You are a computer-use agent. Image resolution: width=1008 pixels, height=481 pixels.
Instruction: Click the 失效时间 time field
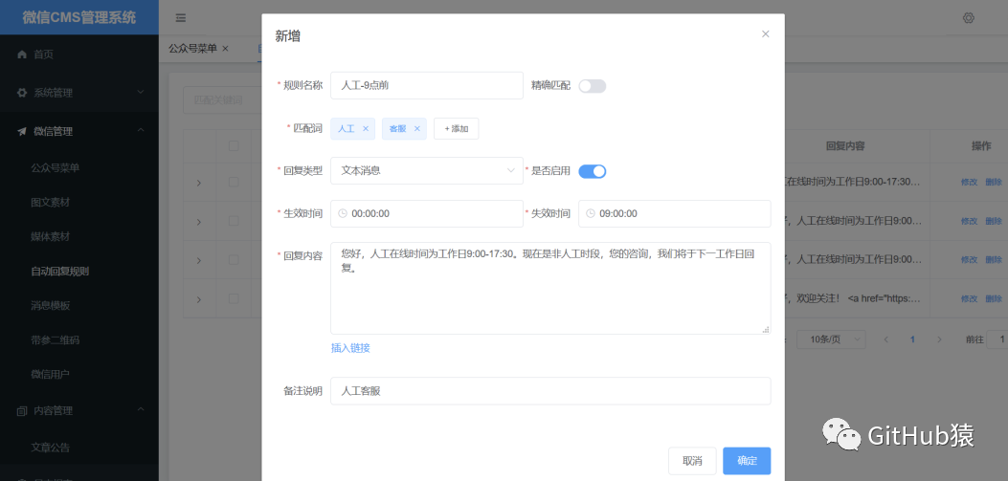[x=674, y=213]
